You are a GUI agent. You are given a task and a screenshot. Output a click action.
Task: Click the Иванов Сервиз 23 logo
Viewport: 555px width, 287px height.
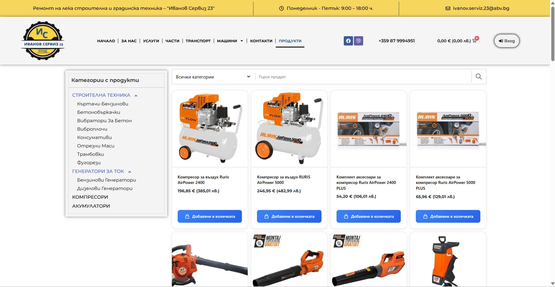tap(43, 41)
